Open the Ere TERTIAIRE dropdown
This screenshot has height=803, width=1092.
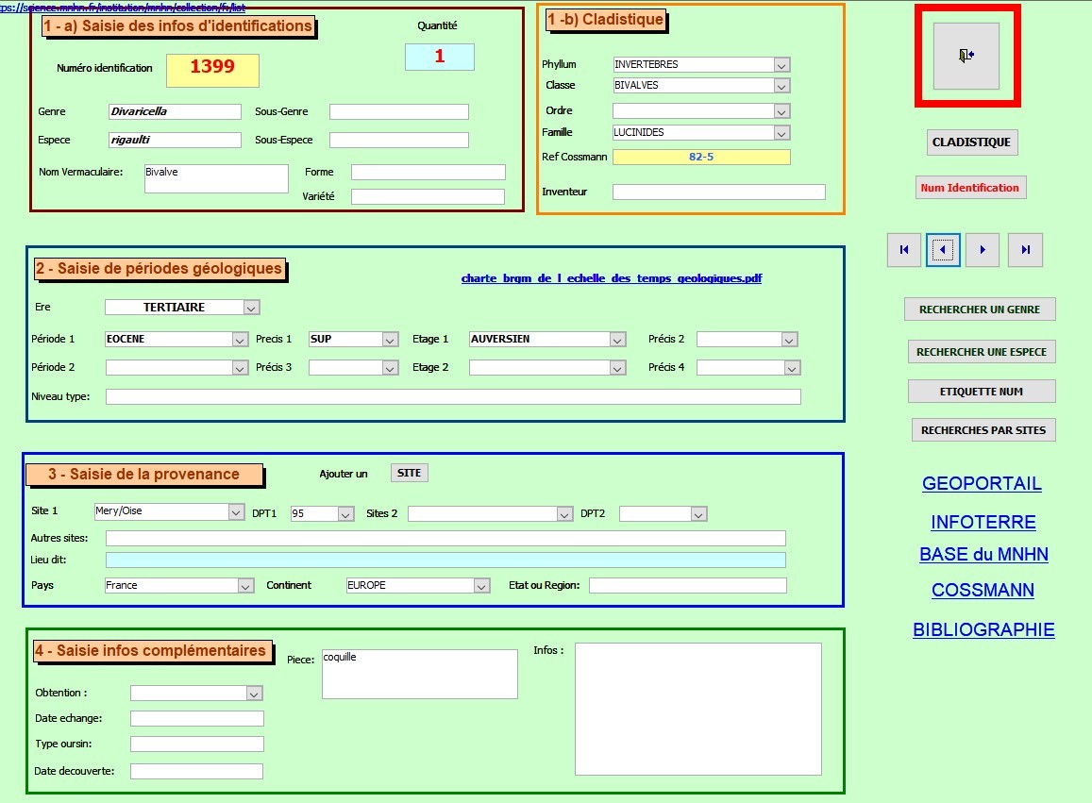click(x=251, y=308)
